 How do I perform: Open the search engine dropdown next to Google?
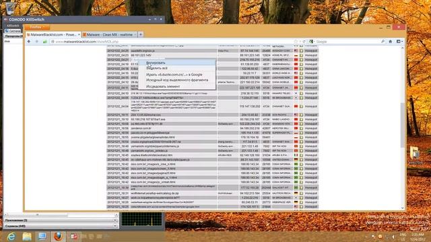click(312, 42)
